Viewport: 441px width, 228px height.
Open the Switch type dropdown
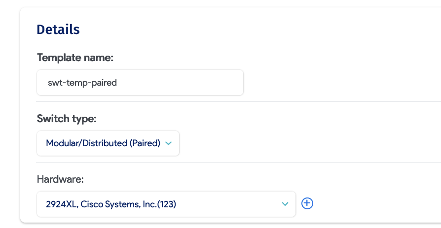tap(108, 143)
